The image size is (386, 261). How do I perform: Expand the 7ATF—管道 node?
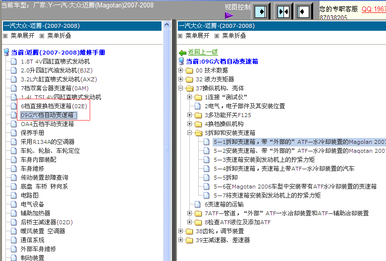(x=190, y=213)
